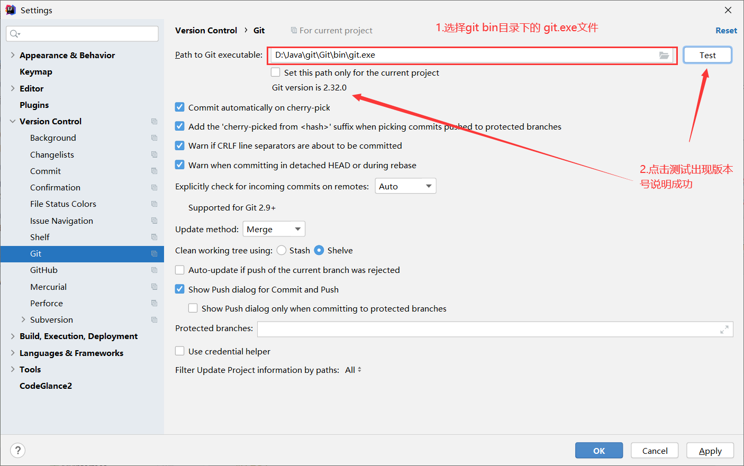Expand the Subversion tree item
The height and width of the screenshot is (466, 744).
23,319
